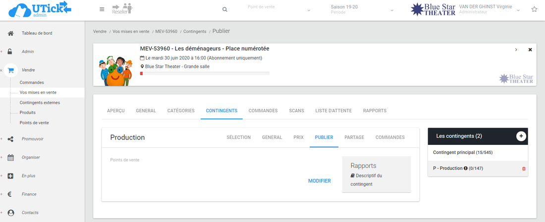Click the Reseller icon in header

123,9
